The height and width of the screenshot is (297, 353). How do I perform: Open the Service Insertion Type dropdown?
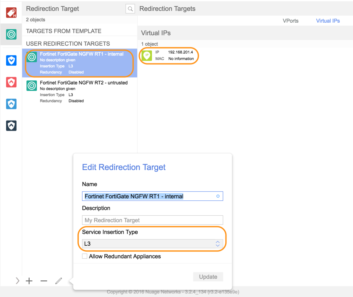coord(152,244)
